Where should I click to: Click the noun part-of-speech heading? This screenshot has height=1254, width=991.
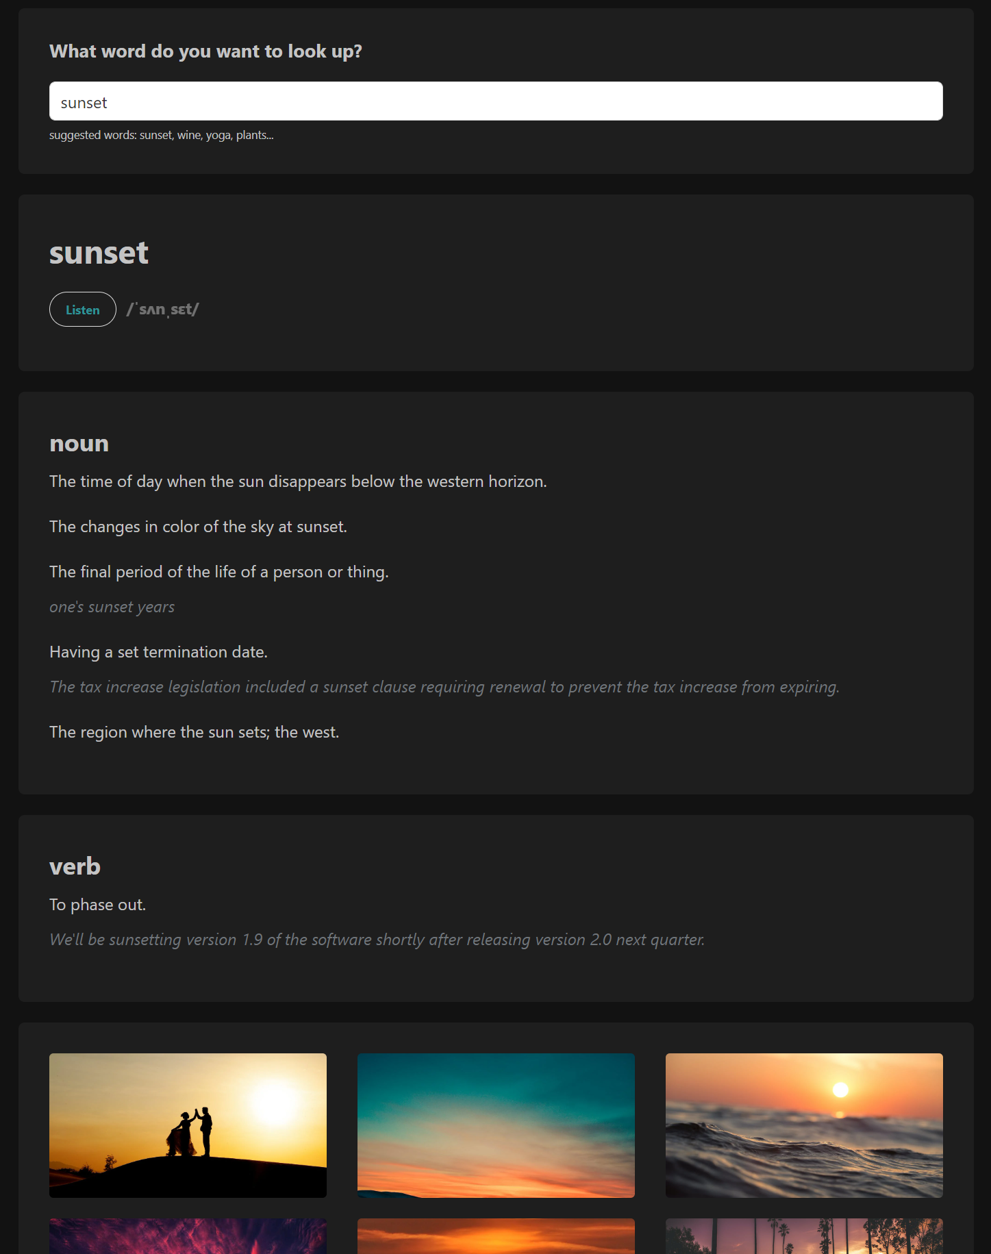[79, 444]
